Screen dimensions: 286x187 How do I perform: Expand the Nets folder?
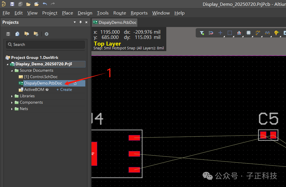pos(12,109)
